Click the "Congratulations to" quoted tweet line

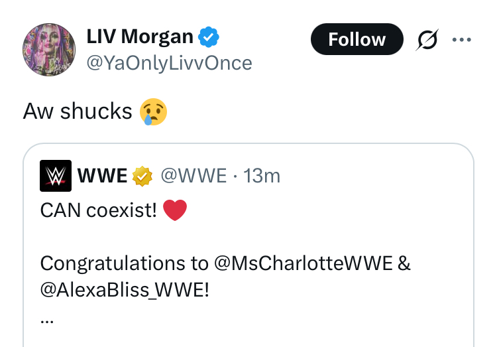(123, 263)
